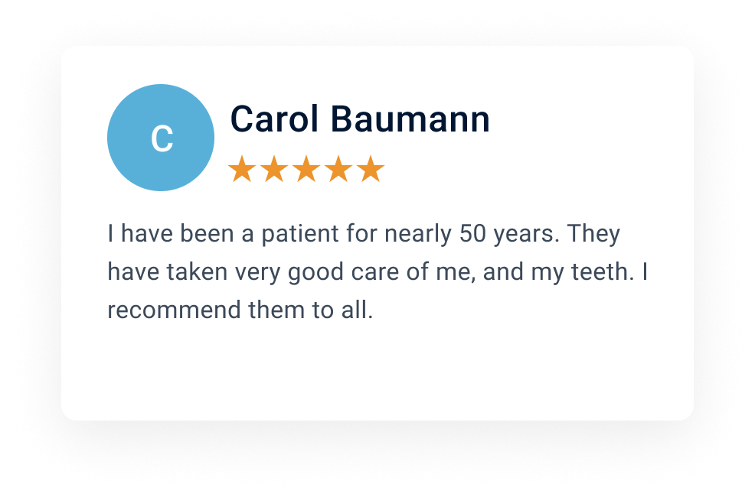The height and width of the screenshot is (497, 755).
Task: Click the word 'They' ending the first line
Action: (x=593, y=235)
